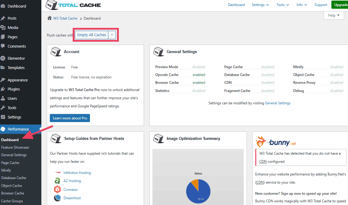Click the Bunny.net logo

[276, 142]
